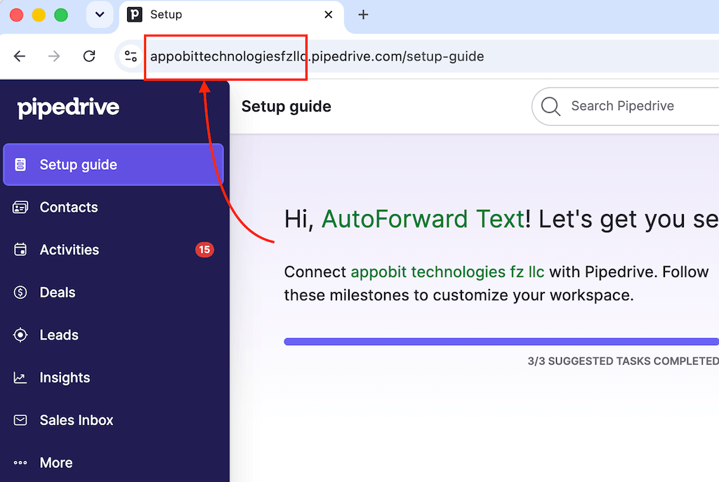Click the More three-dots icon

[20, 463]
